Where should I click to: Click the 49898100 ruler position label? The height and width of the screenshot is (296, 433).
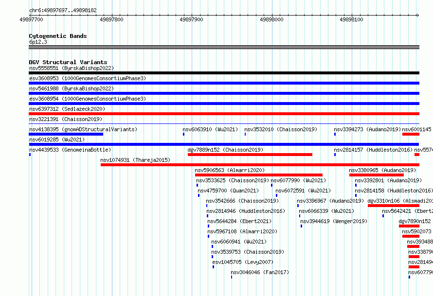click(x=351, y=19)
